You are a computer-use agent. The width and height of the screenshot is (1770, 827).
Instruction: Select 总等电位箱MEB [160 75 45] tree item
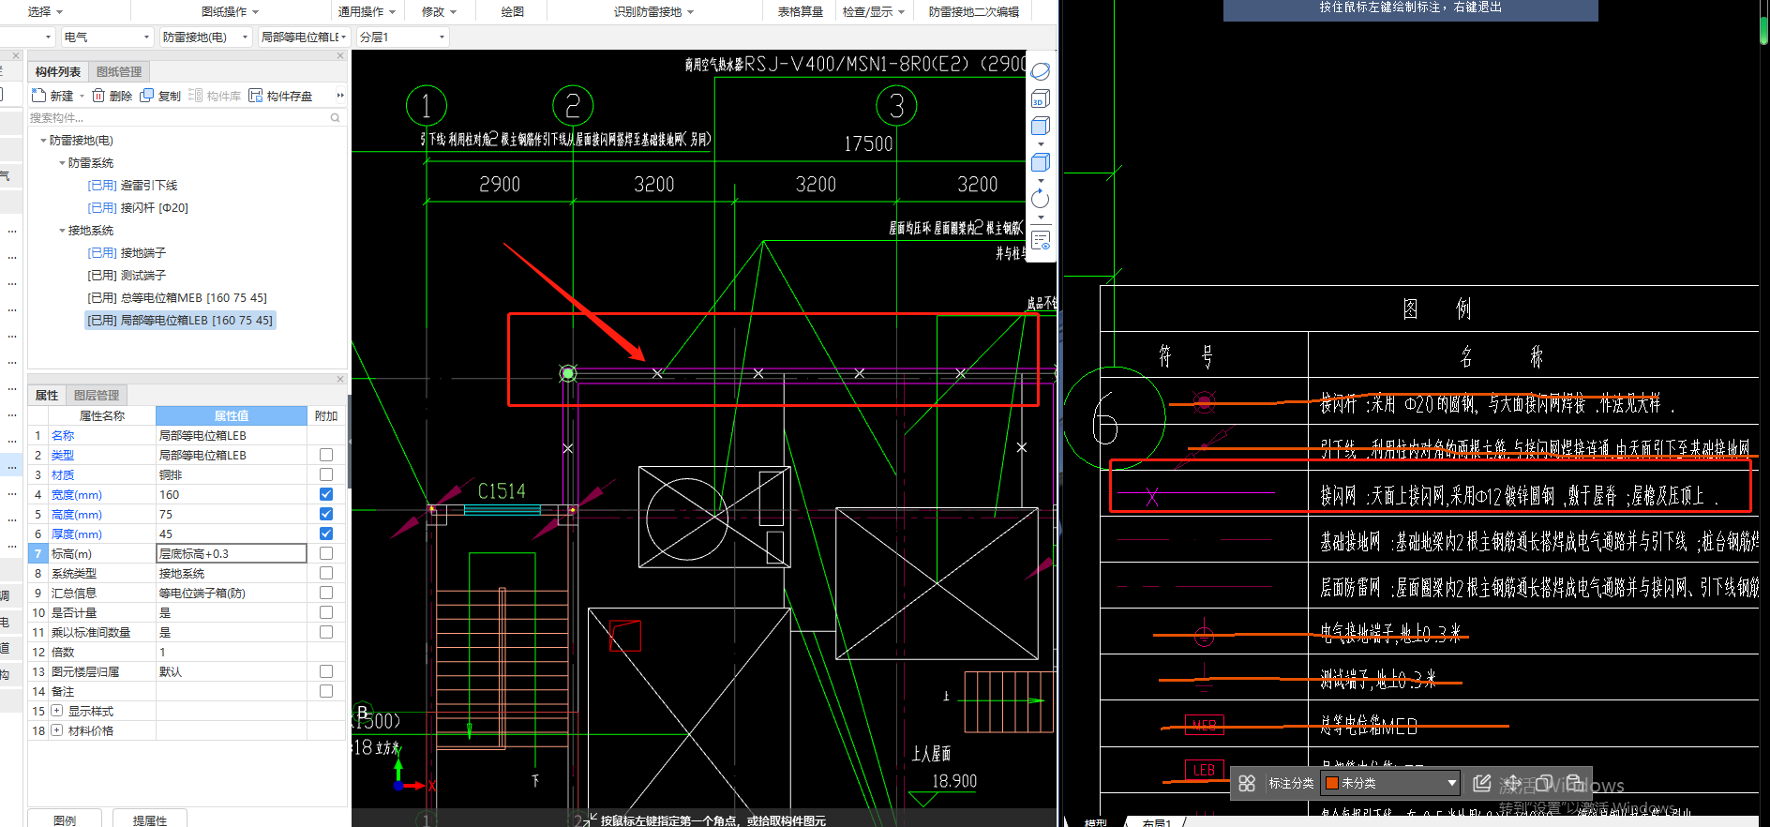(177, 298)
